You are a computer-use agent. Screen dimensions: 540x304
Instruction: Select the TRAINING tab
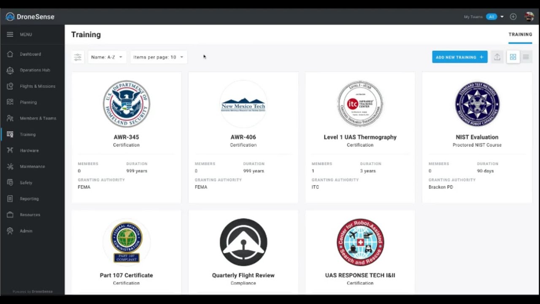point(520,35)
